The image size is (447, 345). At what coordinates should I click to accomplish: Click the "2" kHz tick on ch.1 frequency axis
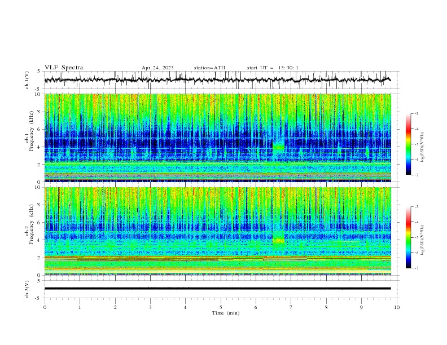pos(40,164)
